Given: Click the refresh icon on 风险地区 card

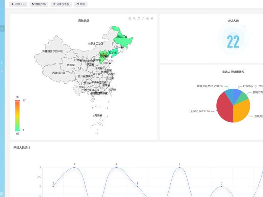Looking at the screenshot, I should pyautogui.click(x=139, y=18).
